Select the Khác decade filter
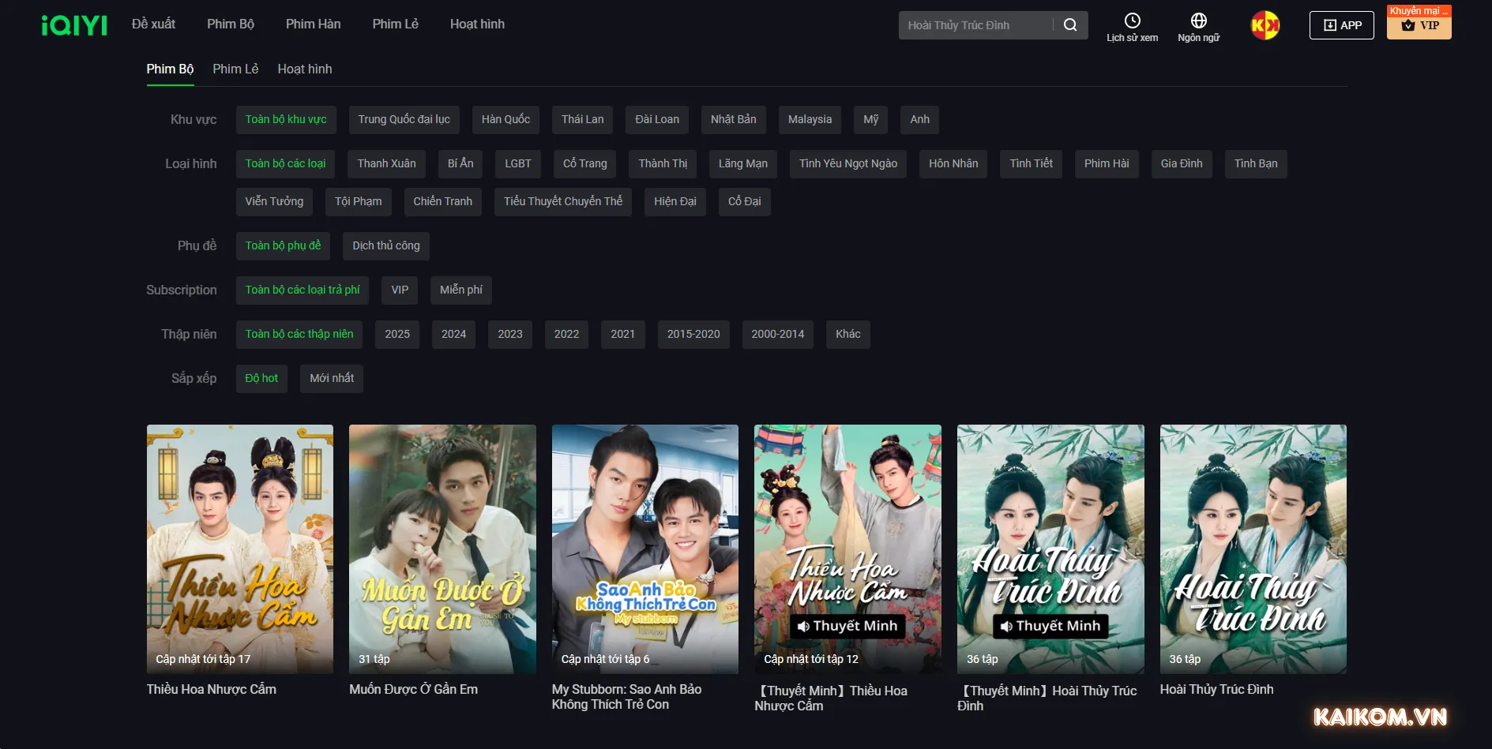The height and width of the screenshot is (749, 1492). pyautogui.click(x=848, y=335)
